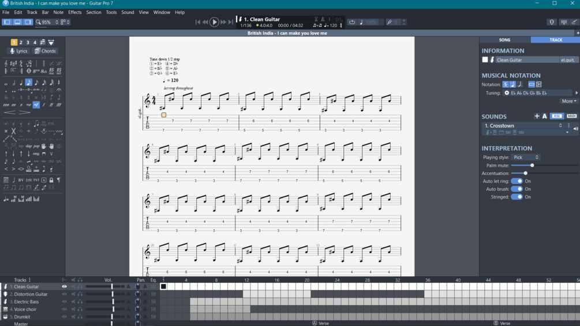Jump to the first bar

(x=197, y=22)
